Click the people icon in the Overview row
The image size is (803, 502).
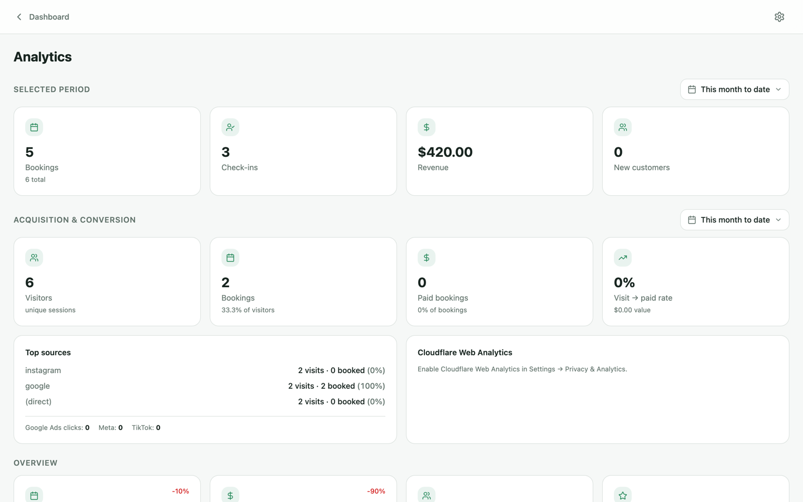click(x=427, y=495)
